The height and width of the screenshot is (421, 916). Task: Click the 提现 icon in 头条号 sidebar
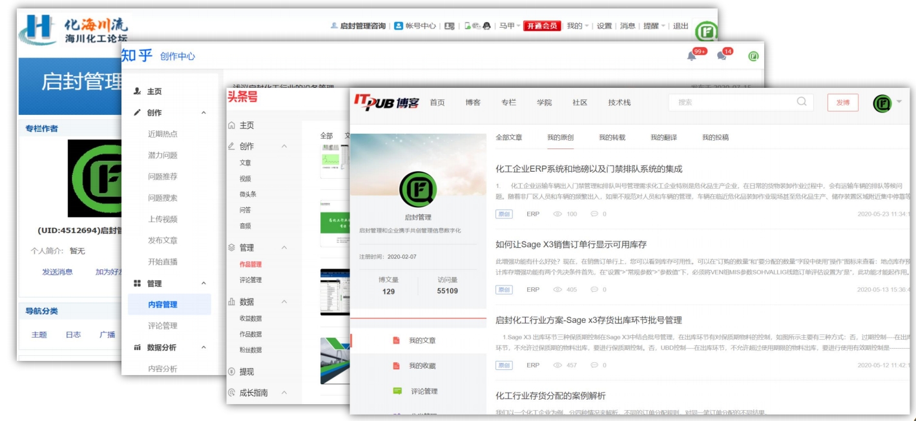pos(232,371)
